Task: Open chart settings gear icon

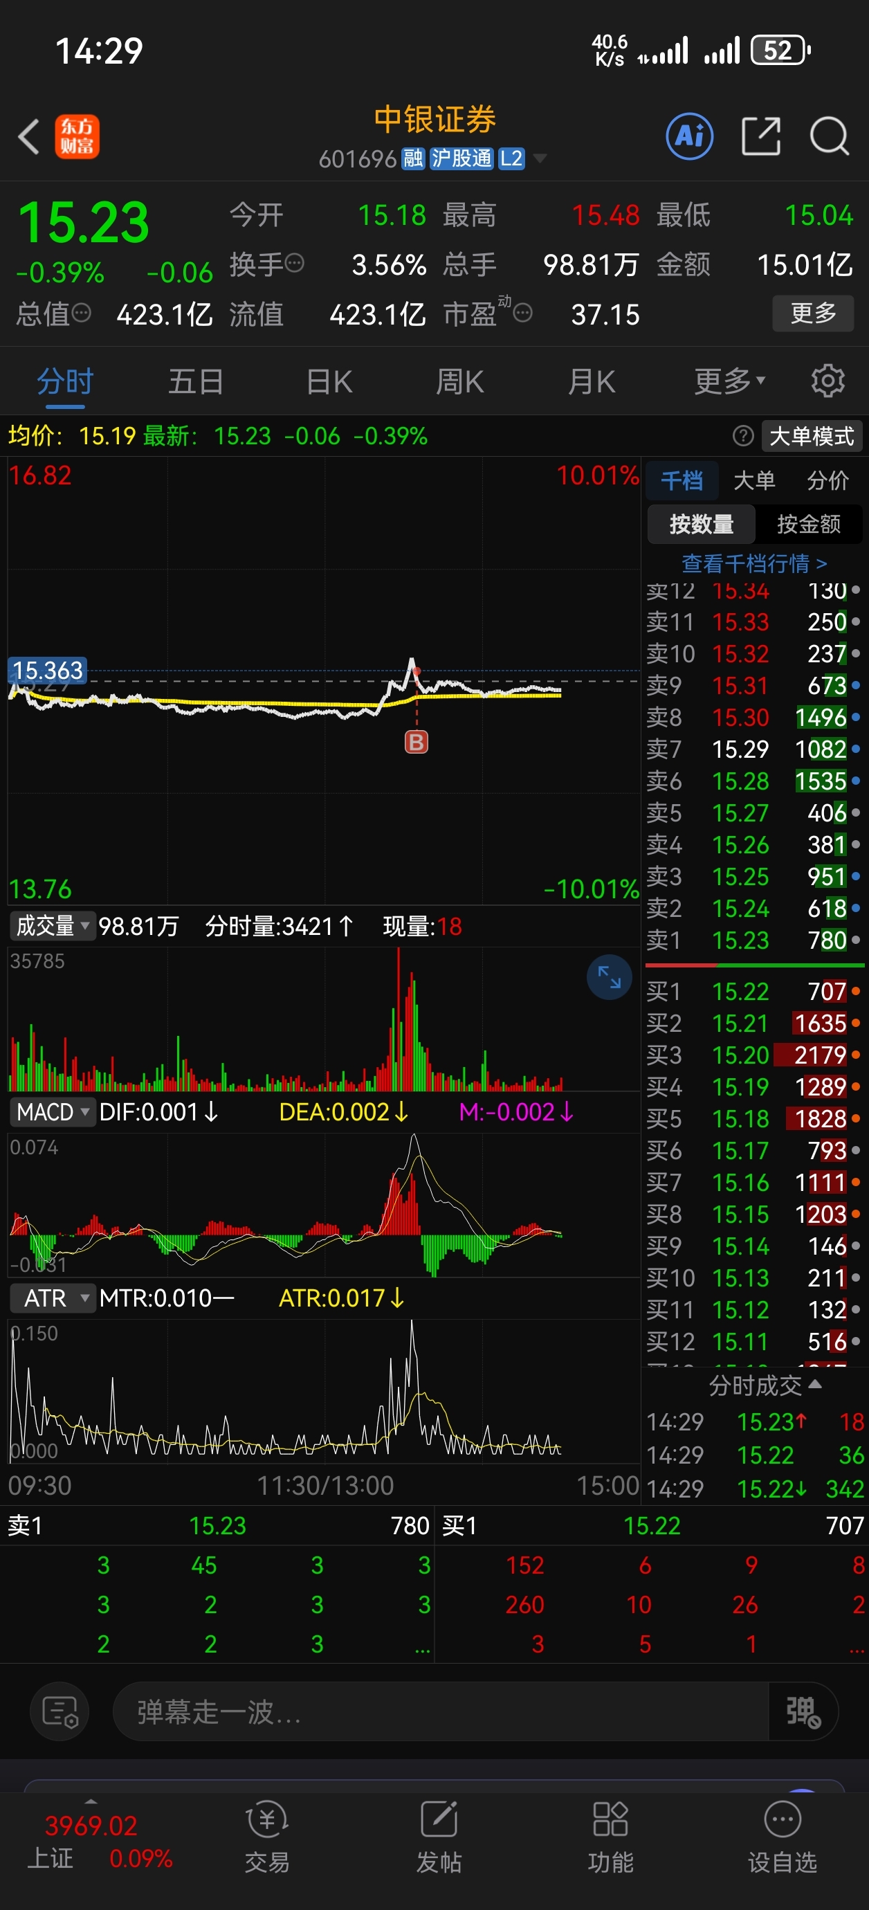Action: [x=827, y=381]
